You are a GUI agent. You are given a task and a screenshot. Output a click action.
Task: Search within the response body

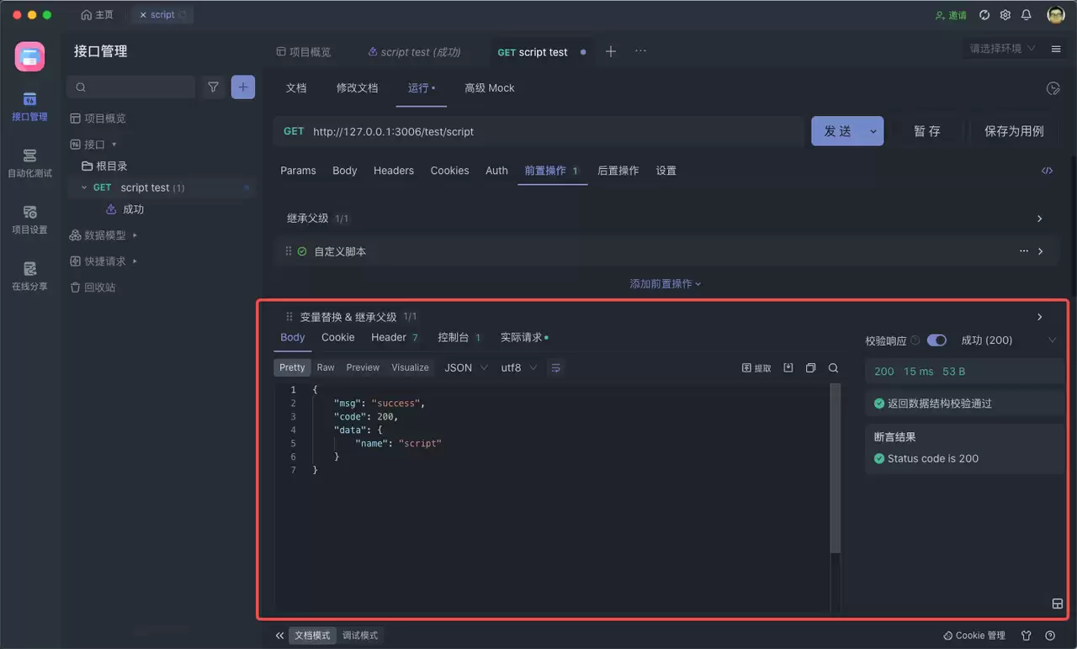pos(833,367)
